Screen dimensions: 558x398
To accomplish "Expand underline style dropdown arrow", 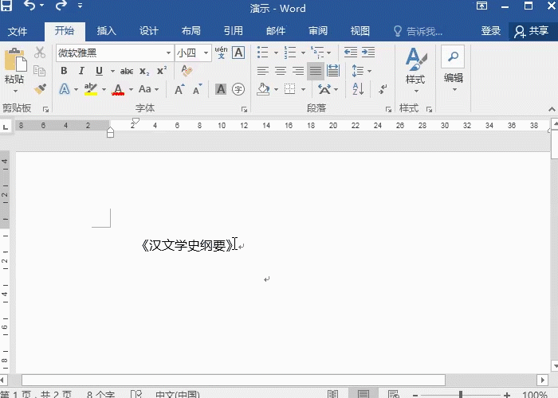I will coord(112,71).
